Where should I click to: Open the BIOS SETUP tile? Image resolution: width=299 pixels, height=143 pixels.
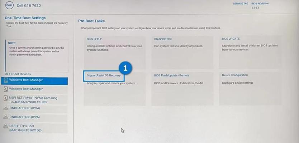tap(114, 53)
